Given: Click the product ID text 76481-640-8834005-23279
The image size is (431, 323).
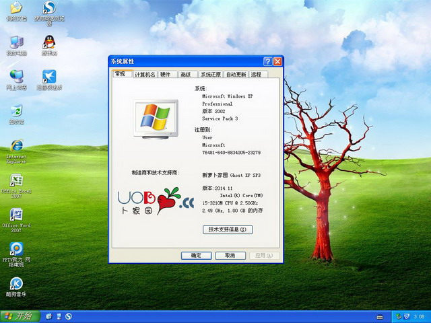Looking at the screenshot, I should point(231,153).
